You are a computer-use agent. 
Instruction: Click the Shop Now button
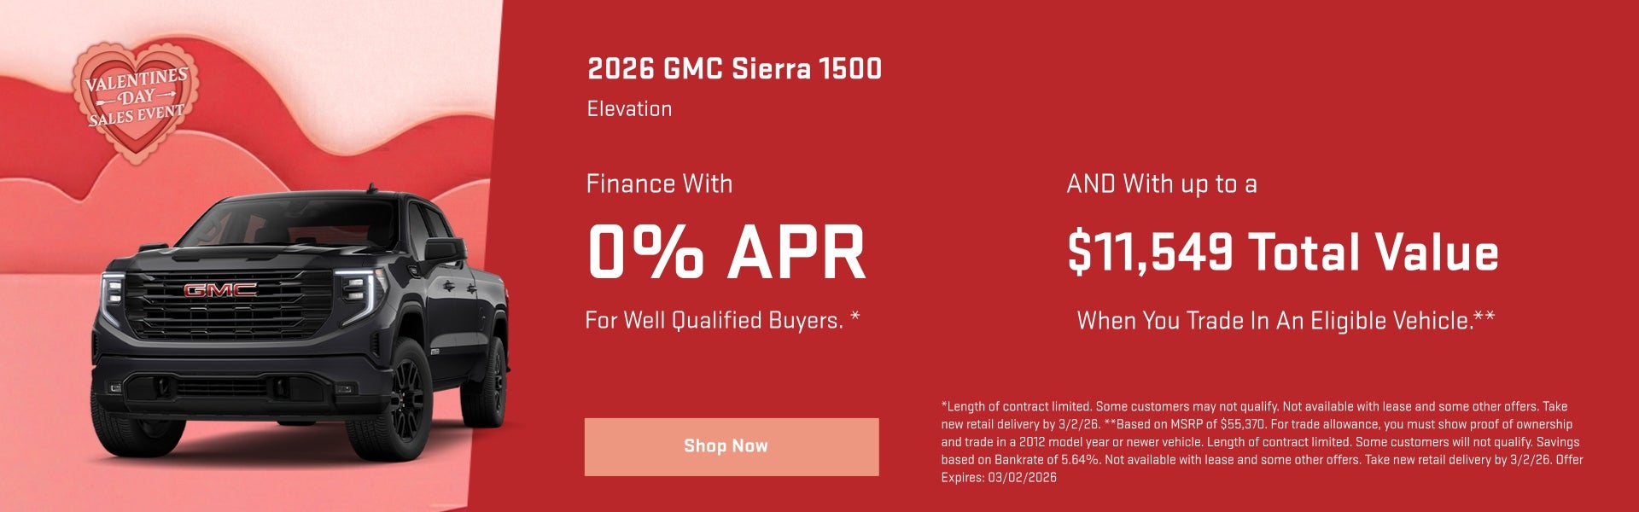[730, 445]
